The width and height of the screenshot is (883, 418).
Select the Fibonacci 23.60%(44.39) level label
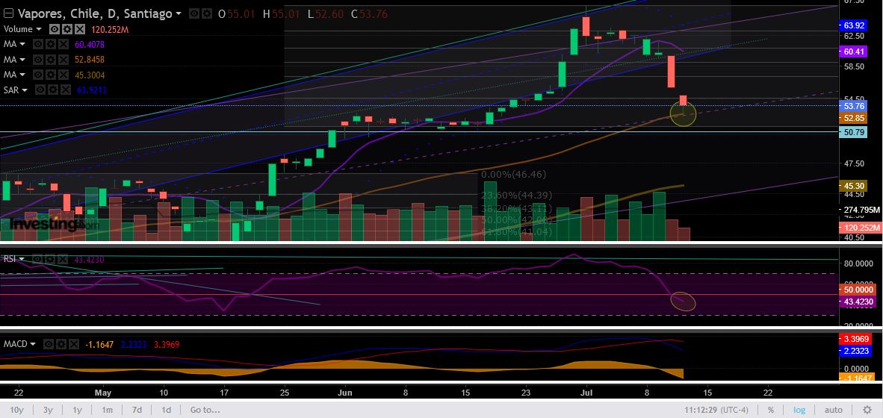[516, 196]
